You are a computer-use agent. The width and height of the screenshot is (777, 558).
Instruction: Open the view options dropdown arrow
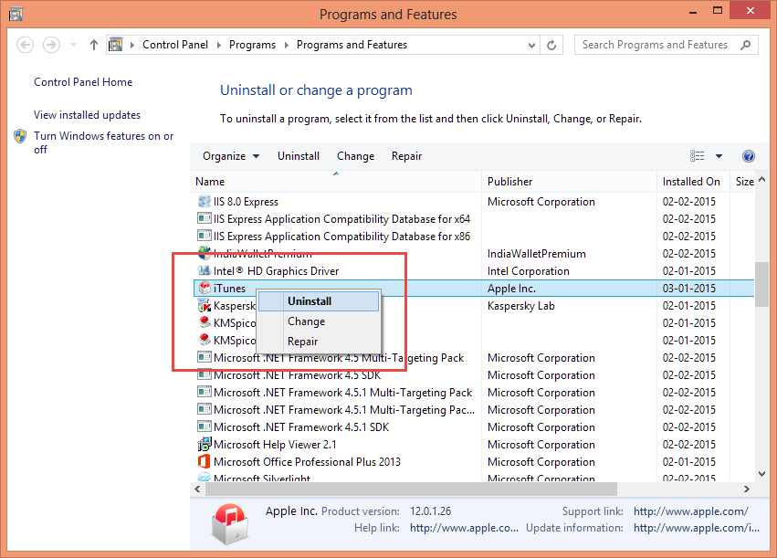[x=719, y=156]
